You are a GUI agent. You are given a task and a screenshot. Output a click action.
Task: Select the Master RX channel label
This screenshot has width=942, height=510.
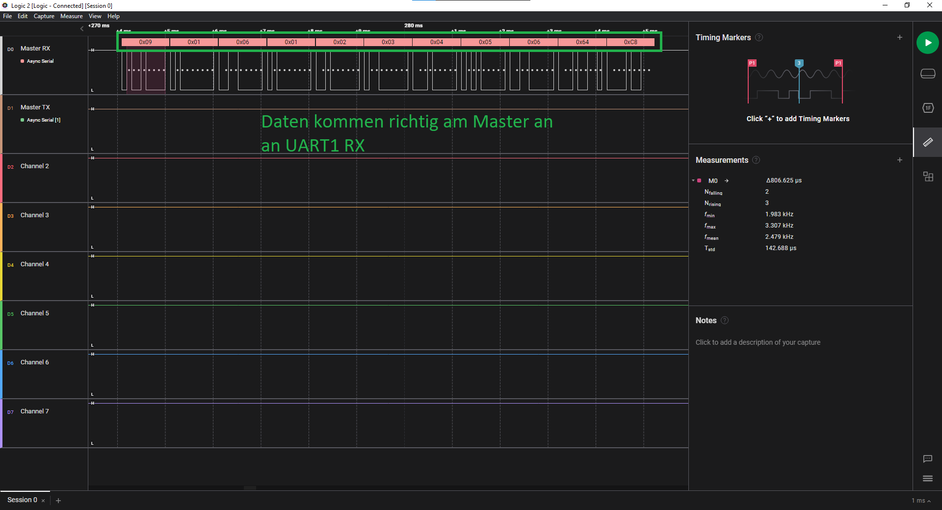pos(35,49)
